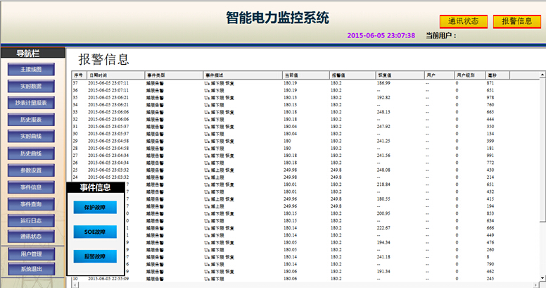Click the yellow 报警信息 button at top
The width and height of the screenshot is (546, 288).
[x=516, y=22]
